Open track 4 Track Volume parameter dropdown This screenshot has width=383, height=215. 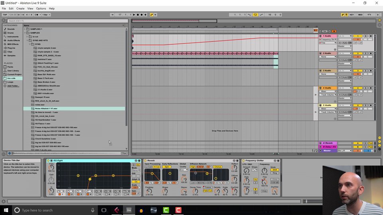[x=328, y=95]
